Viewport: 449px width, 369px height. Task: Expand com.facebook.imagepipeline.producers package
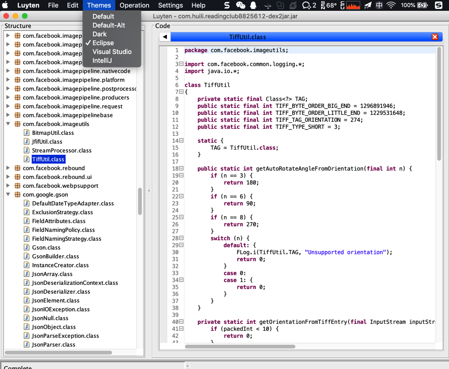(8, 97)
